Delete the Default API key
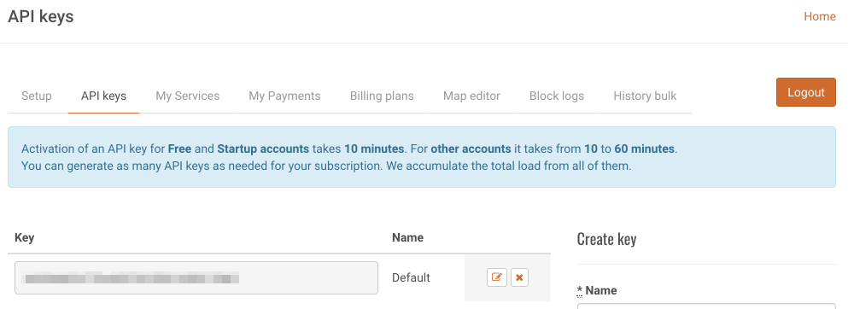This screenshot has width=848, height=309. click(x=519, y=277)
